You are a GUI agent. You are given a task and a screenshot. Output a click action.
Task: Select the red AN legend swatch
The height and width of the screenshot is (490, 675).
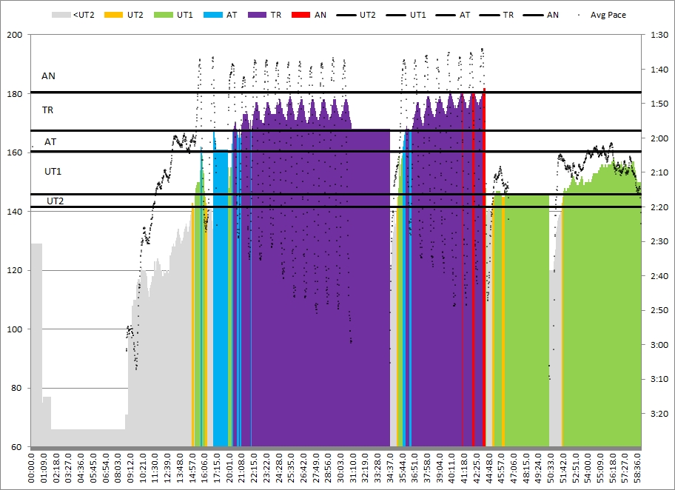(x=303, y=14)
